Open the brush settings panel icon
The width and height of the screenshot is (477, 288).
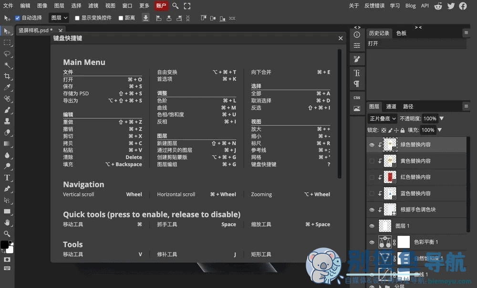pyautogui.click(x=357, y=59)
